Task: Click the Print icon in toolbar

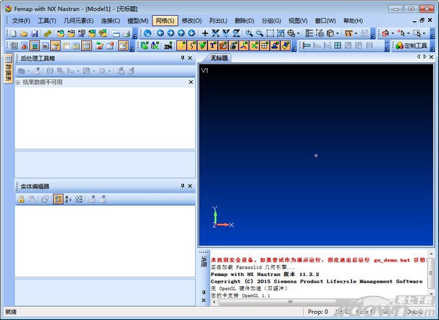Action: 126,33
